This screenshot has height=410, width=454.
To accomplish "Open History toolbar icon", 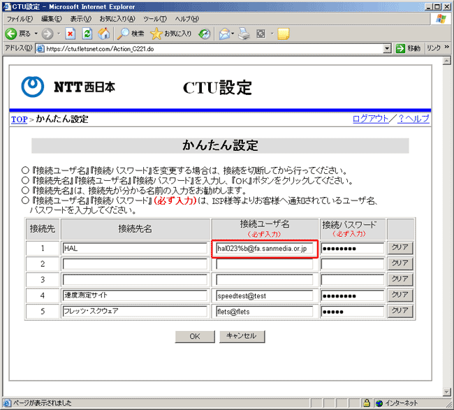I will pos(205,34).
